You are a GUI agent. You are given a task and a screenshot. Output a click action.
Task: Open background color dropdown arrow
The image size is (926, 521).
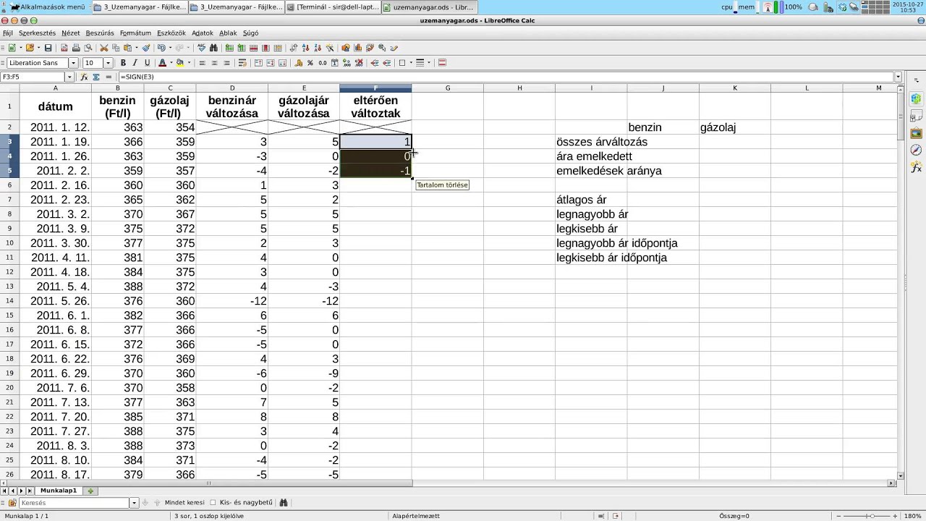(189, 63)
